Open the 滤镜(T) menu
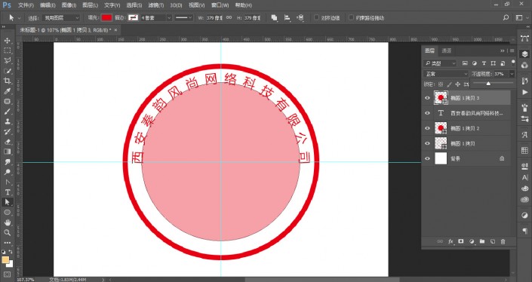Screen dimensions: 532x282 point(156,5)
